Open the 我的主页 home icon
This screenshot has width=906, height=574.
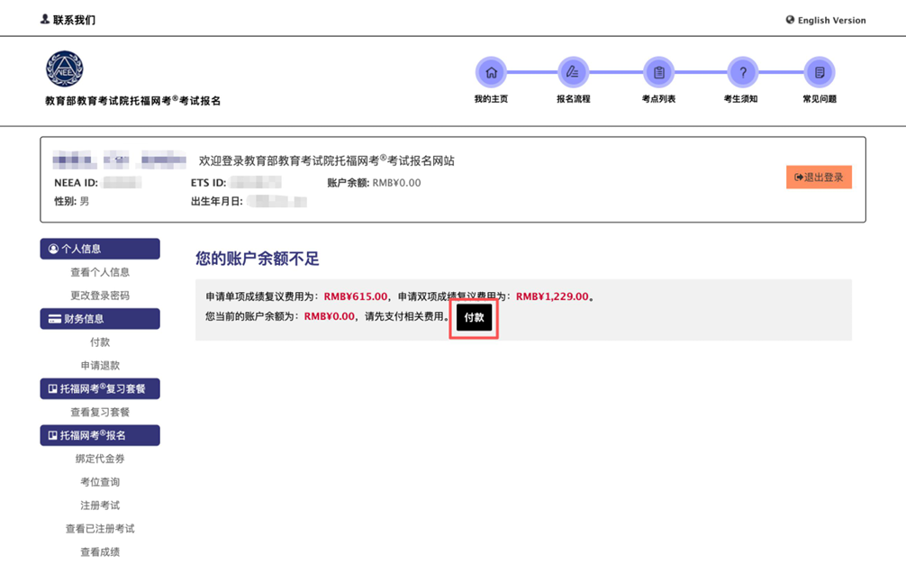coord(491,72)
